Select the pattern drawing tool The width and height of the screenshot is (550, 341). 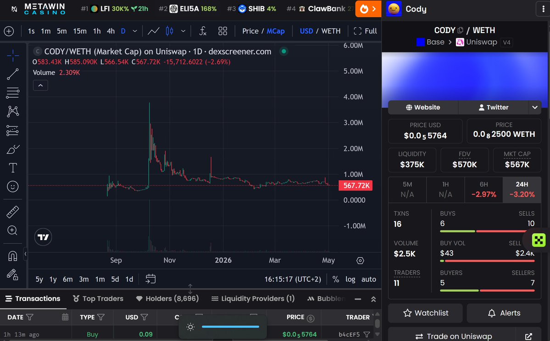pos(13,112)
